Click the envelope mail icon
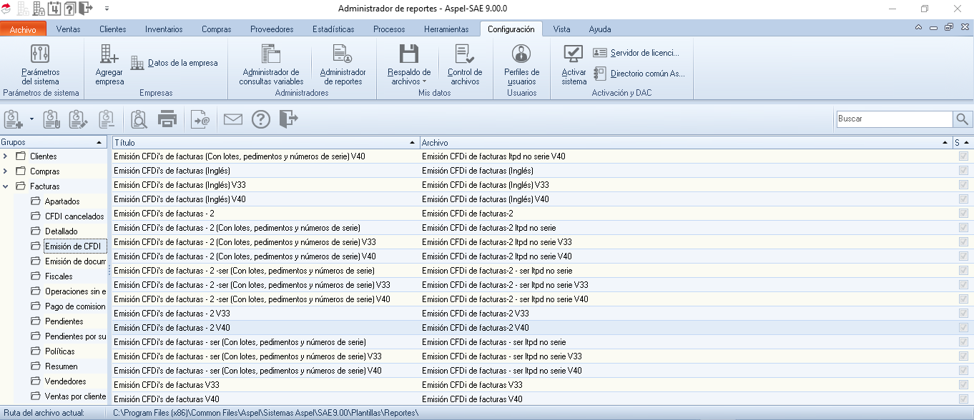The height and width of the screenshot is (420, 974). point(233,119)
